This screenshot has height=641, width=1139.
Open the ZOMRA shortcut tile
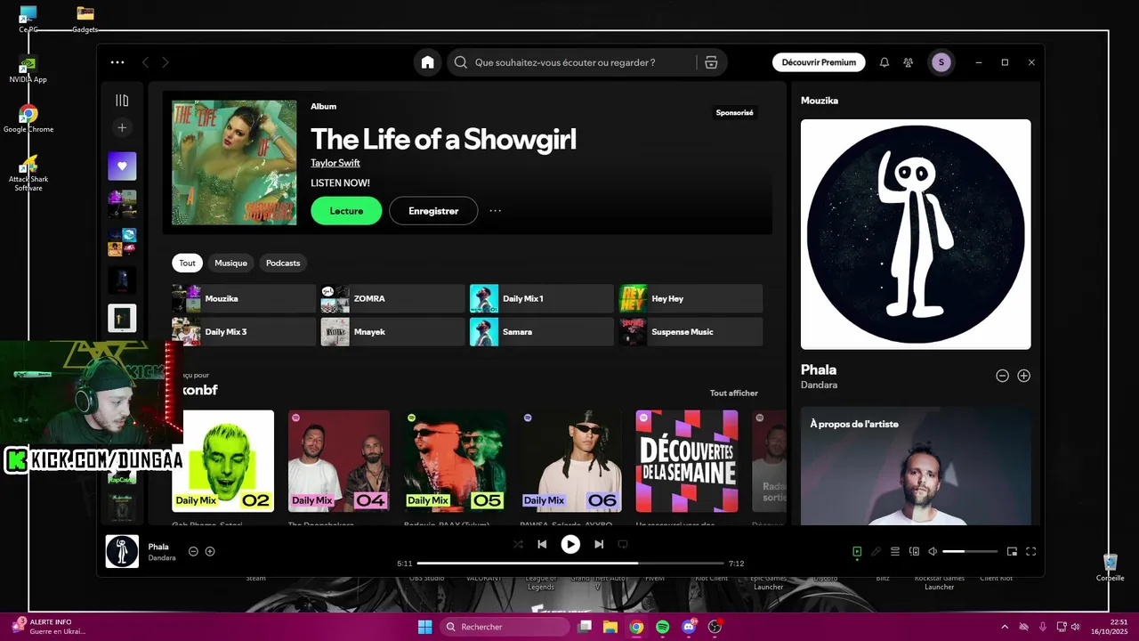[392, 299]
